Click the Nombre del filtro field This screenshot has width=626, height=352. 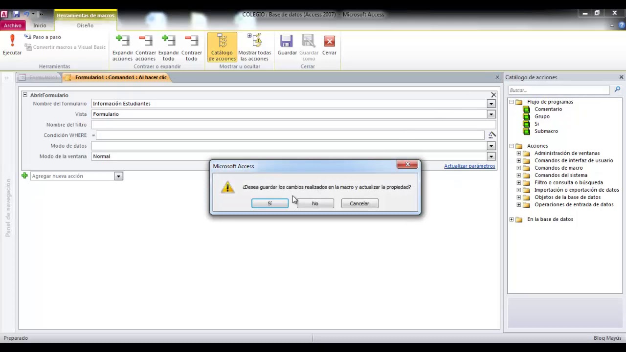click(x=293, y=125)
